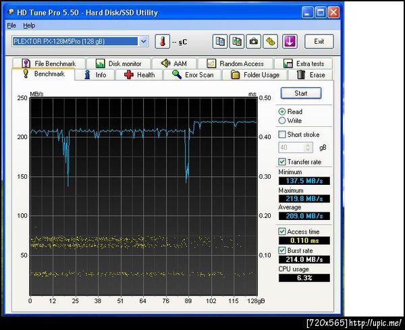The image size is (405, 330).
Task: Enable the Short stroke checkbox
Action: [282, 134]
